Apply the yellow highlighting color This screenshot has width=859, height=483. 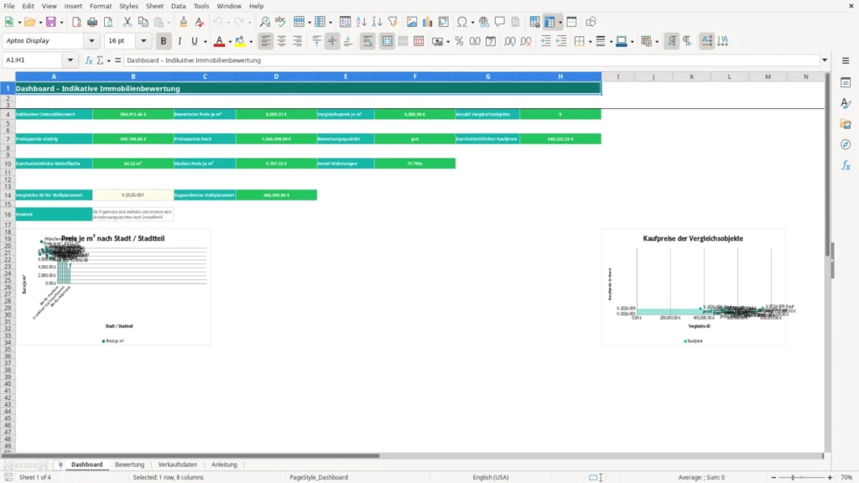[241, 41]
